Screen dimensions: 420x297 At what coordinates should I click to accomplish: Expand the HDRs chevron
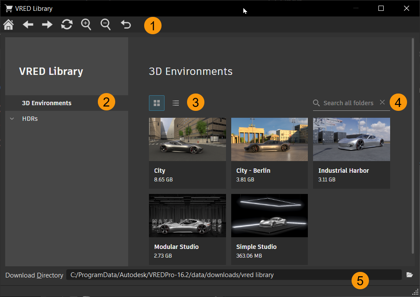(12, 119)
